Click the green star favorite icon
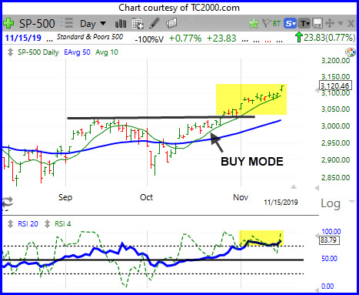The image size is (359, 295). [254, 24]
